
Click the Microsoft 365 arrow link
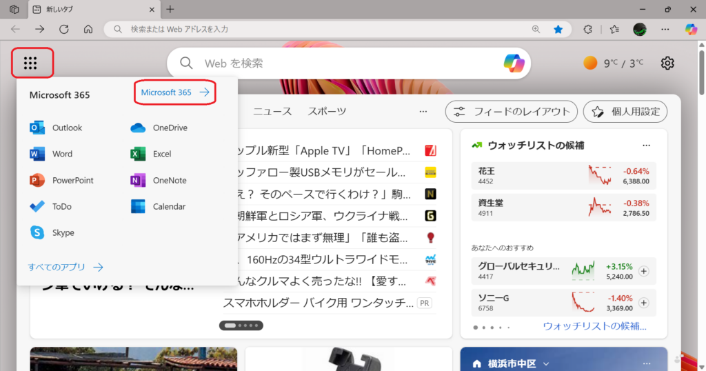pyautogui.click(x=175, y=92)
